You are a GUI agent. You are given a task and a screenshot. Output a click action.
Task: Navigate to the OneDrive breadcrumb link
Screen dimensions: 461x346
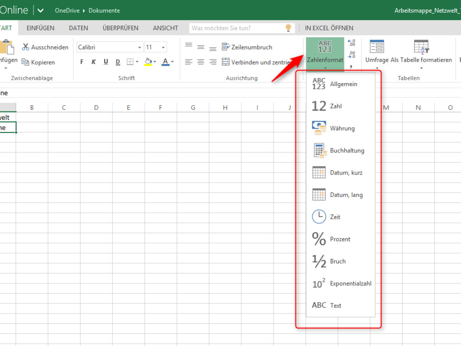click(x=67, y=10)
